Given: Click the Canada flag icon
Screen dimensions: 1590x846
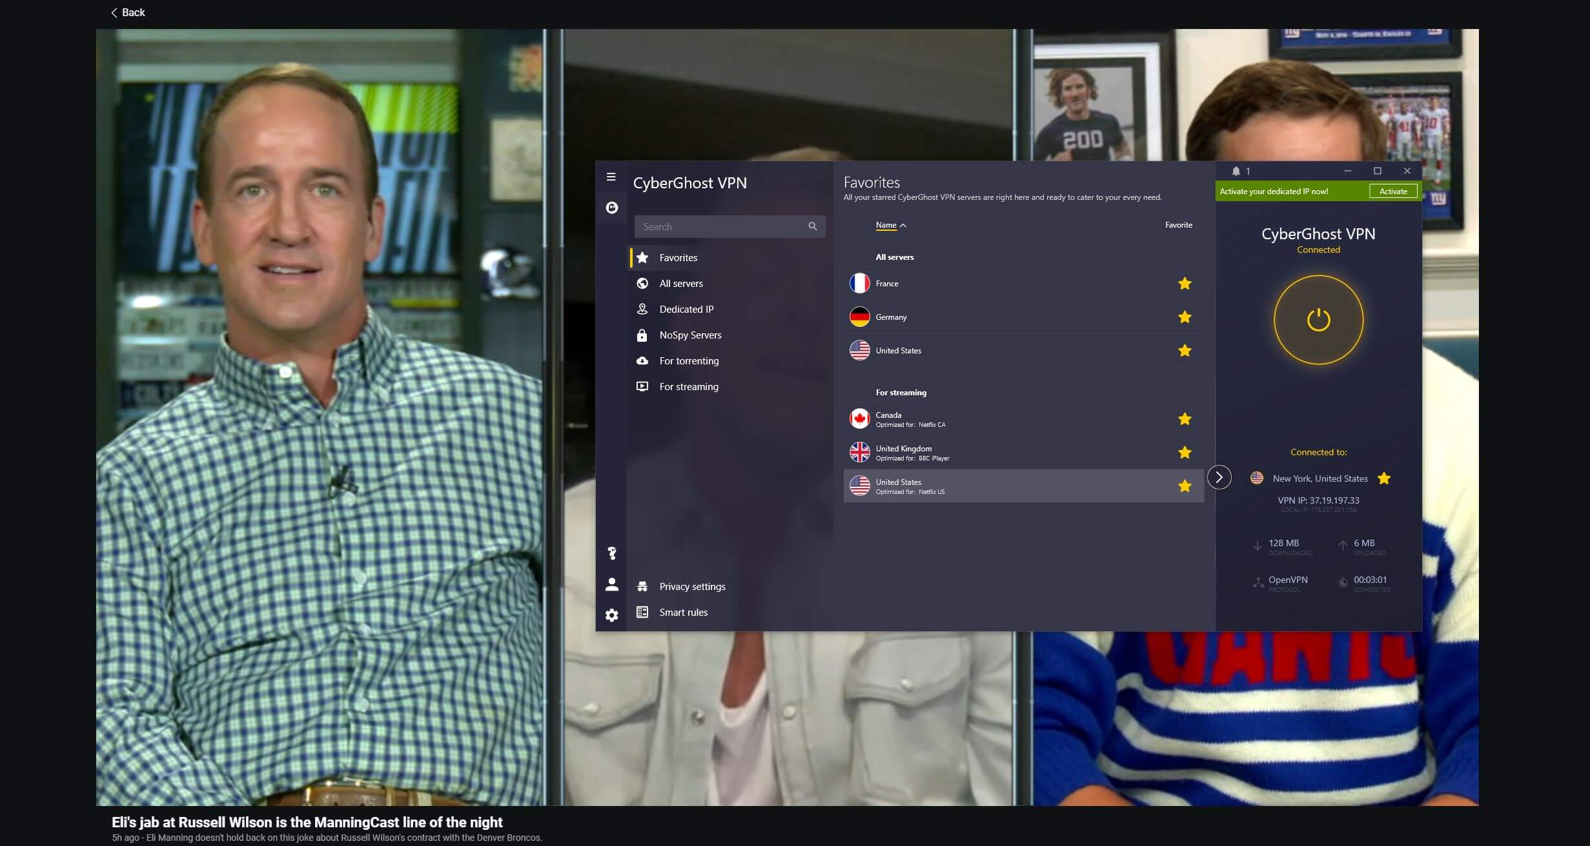Looking at the screenshot, I should click(859, 418).
